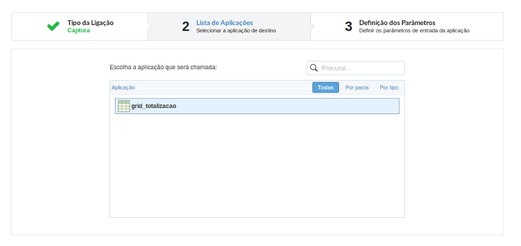Jump to Definição dos Parâmetros step
Viewport: 521px width, 246px height.
click(397, 23)
